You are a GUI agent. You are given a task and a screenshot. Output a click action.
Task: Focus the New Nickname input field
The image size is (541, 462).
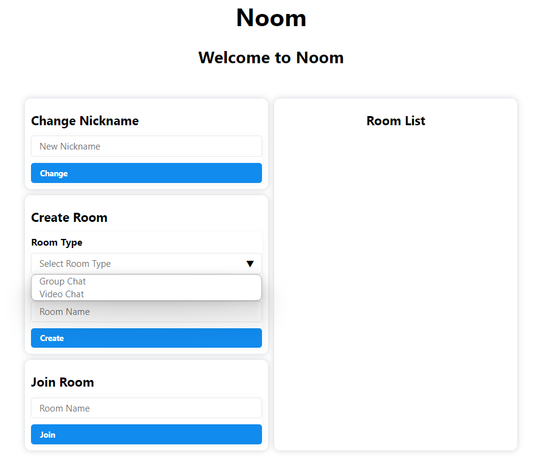(146, 147)
